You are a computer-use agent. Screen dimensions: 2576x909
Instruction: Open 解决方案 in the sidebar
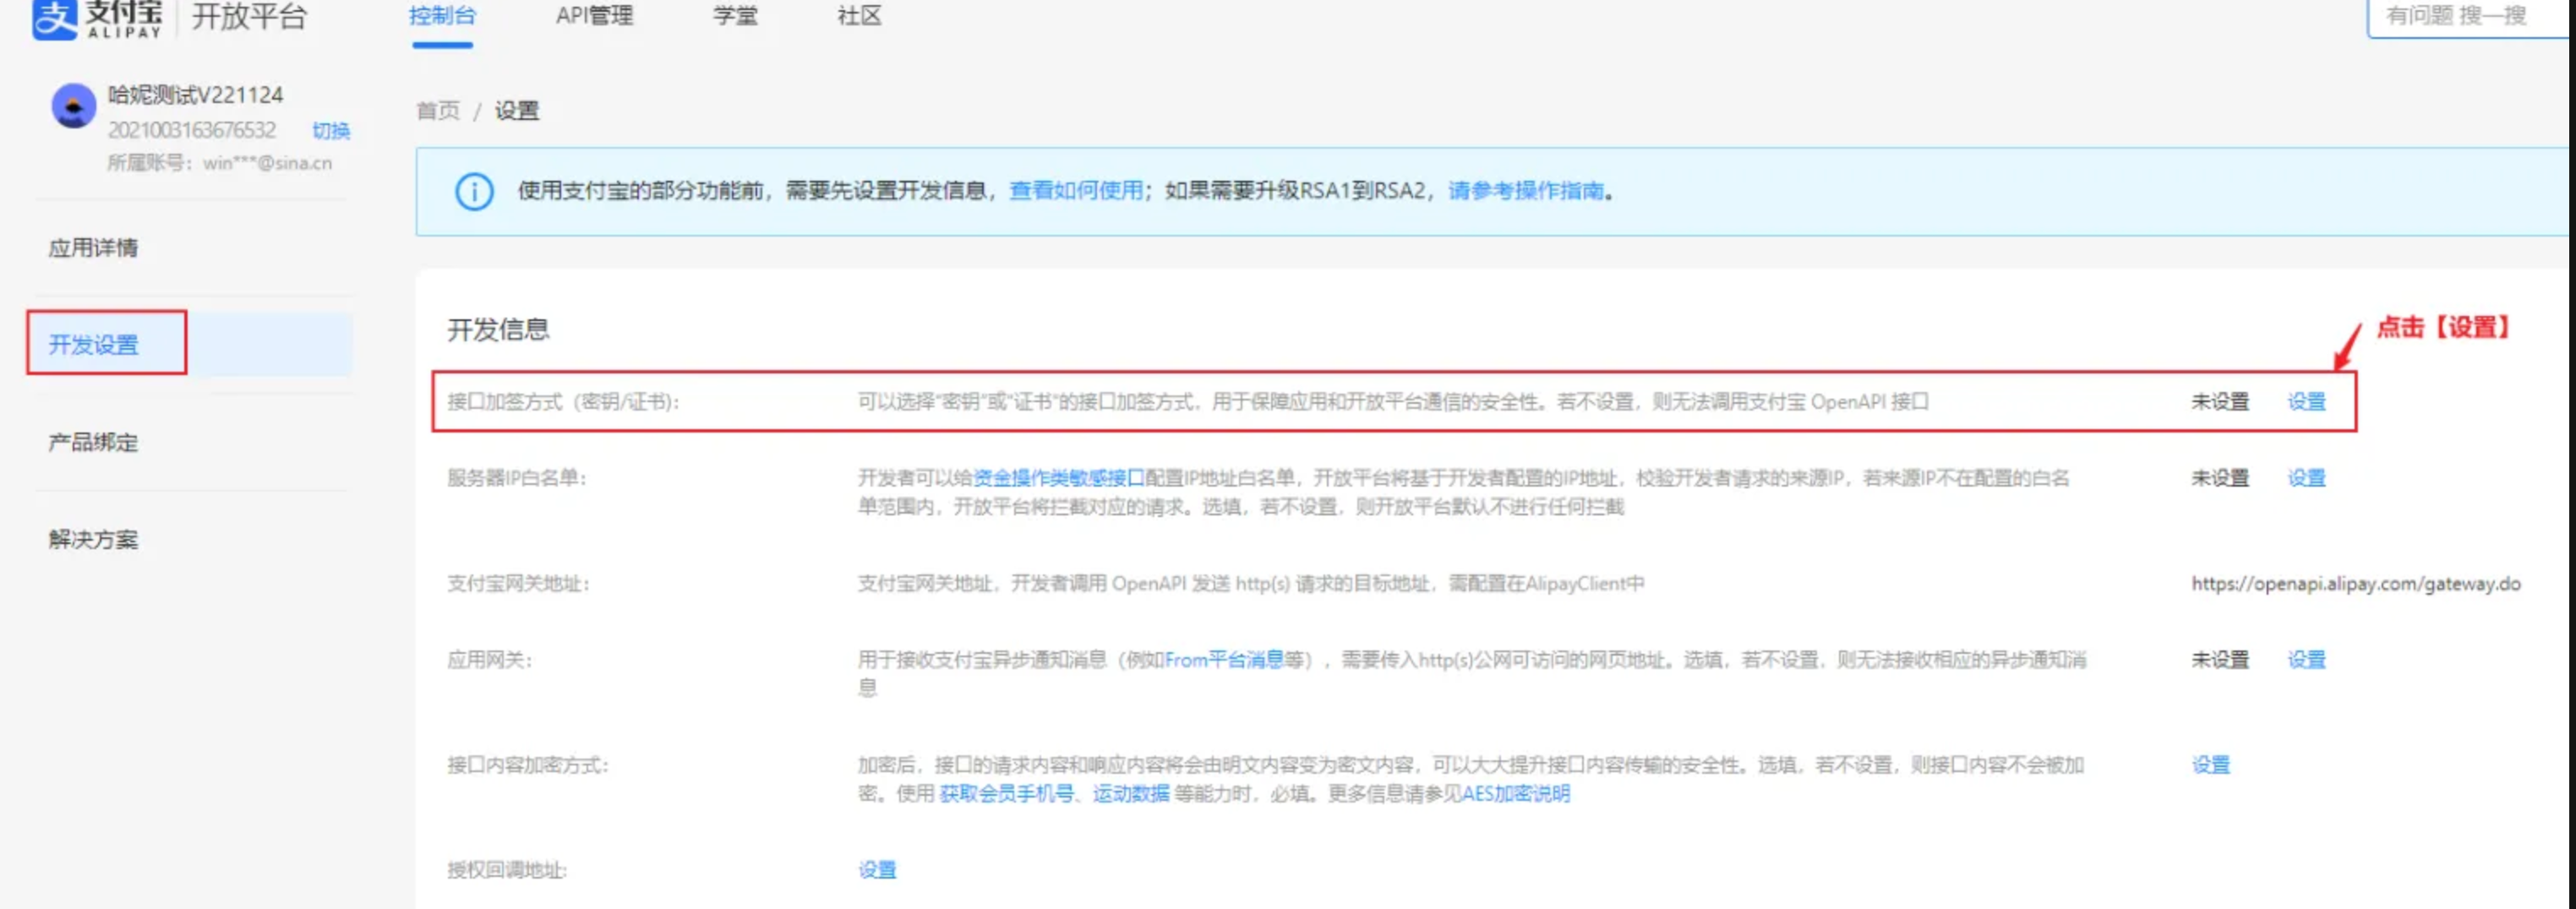tap(93, 539)
